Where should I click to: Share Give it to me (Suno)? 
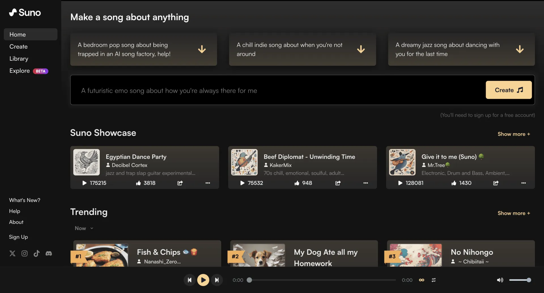496,183
